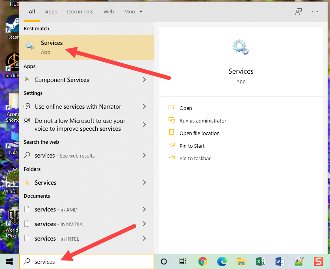Click the Open file location icon
Viewport: 330px width, 269px height.
172,133
